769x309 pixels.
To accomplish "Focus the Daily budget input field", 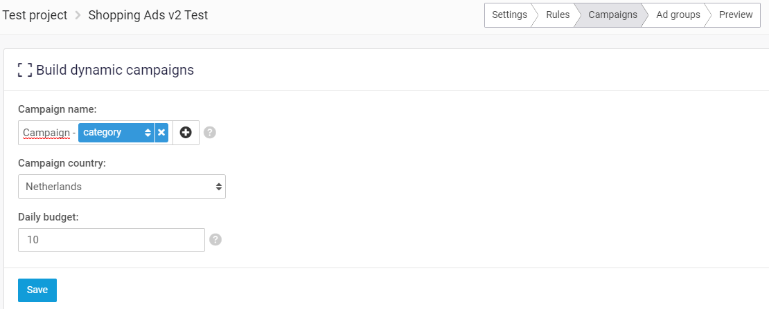I will 112,240.
